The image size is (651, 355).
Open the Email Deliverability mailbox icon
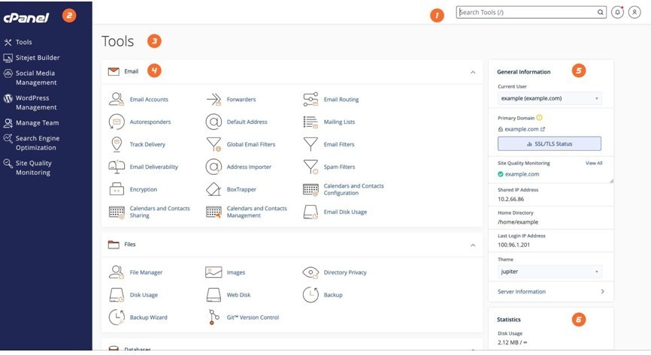click(x=117, y=167)
